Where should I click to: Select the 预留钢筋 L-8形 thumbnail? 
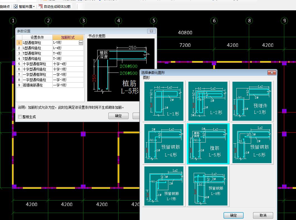[x=208, y=186]
